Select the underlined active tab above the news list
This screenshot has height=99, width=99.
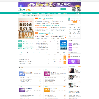pos(38,41)
